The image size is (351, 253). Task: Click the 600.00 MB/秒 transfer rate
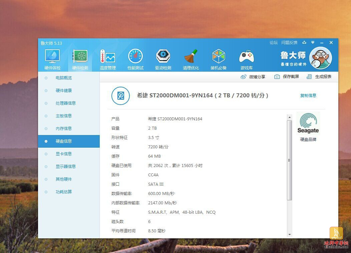pos(161,193)
